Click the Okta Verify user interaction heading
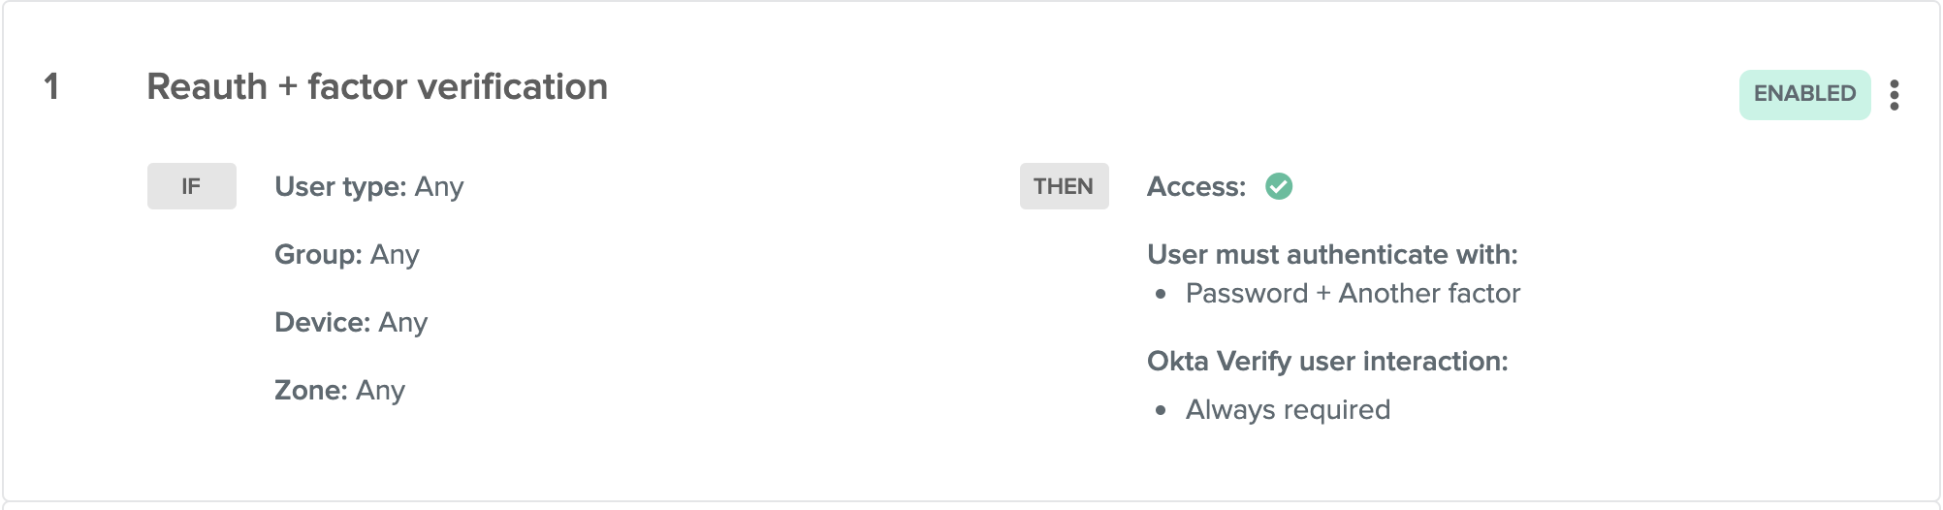Image resolution: width=1943 pixels, height=510 pixels. coord(1326,361)
